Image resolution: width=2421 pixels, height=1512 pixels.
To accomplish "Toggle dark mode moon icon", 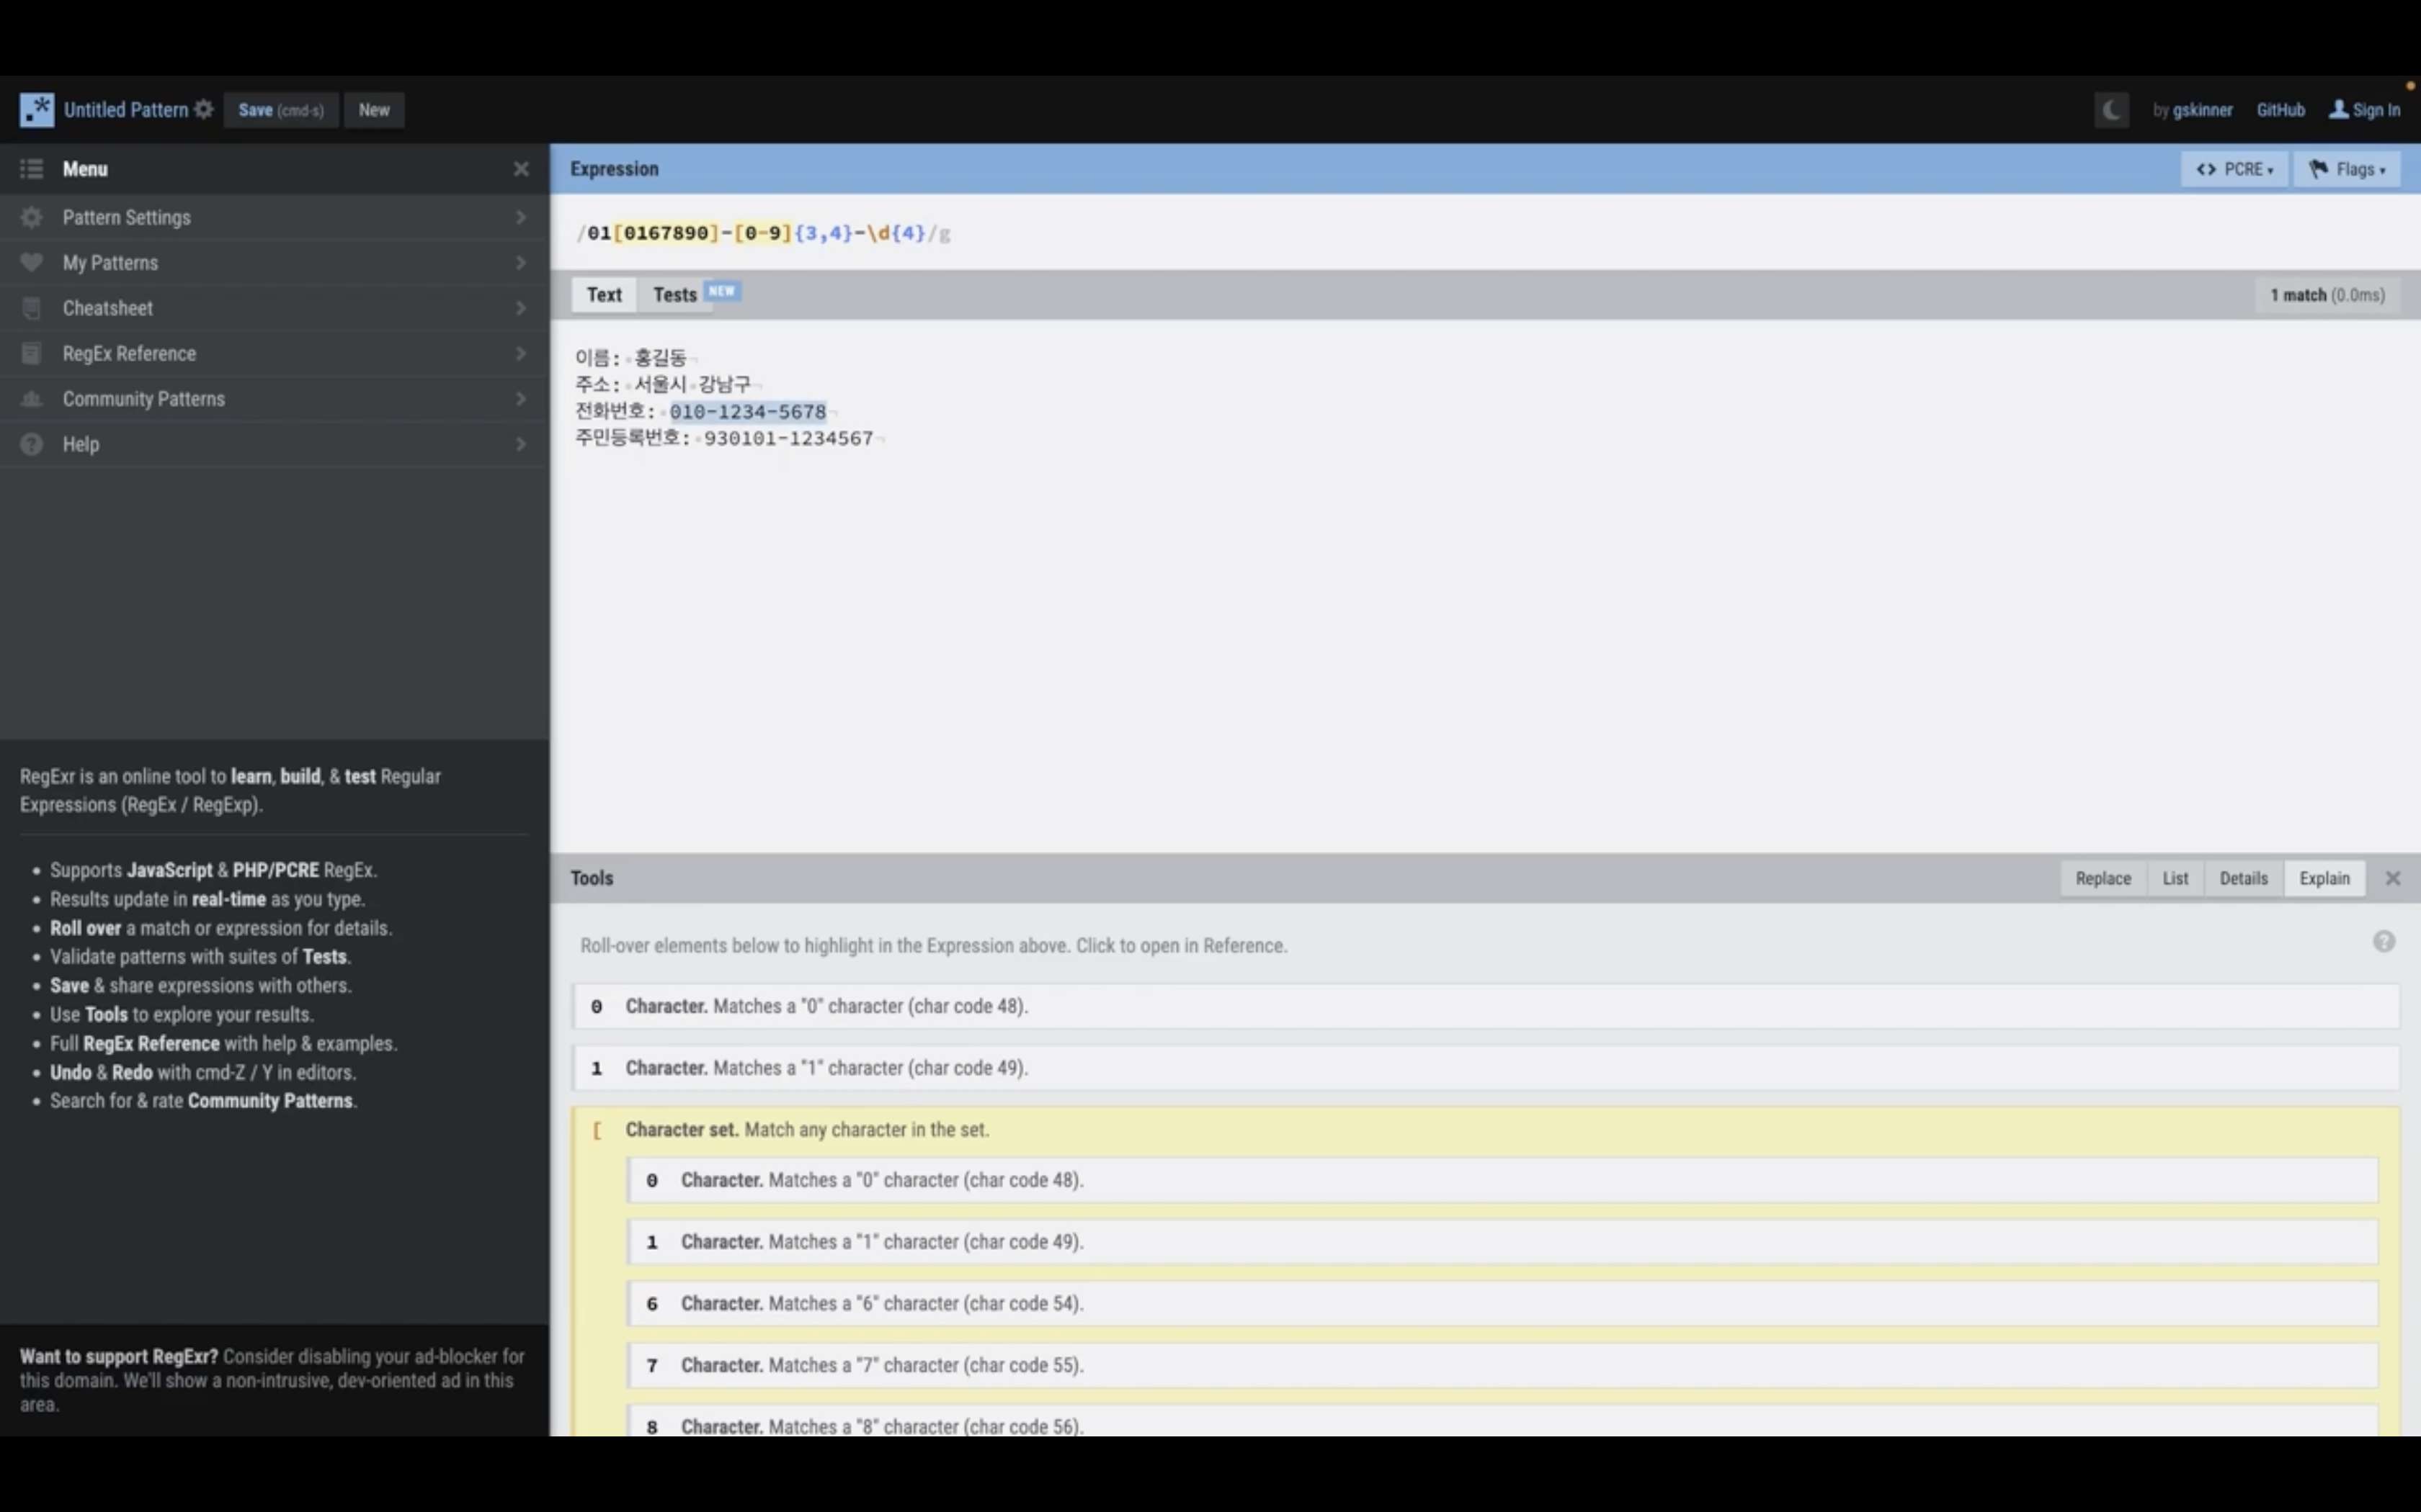I will click(2111, 110).
